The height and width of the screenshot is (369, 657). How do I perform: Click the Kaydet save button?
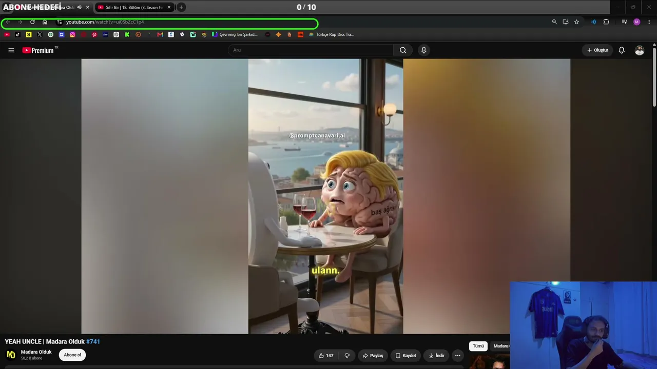pyautogui.click(x=405, y=356)
